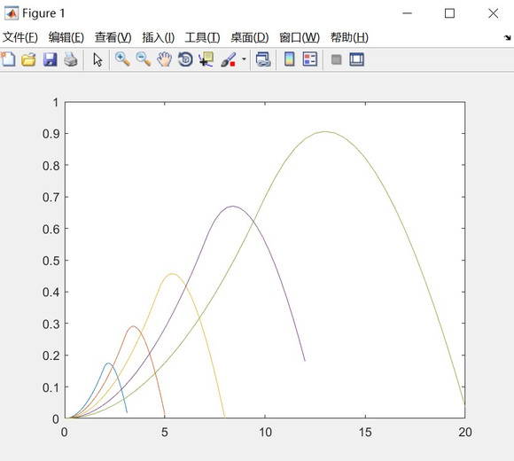The height and width of the screenshot is (461, 514).
Task: Save the figure with the floppy disk icon
Action: [x=50, y=59]
